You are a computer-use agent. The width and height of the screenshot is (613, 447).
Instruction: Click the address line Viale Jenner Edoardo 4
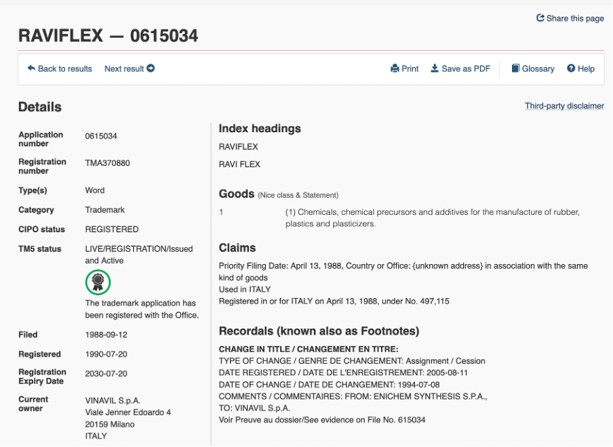[x=128, y=412]
